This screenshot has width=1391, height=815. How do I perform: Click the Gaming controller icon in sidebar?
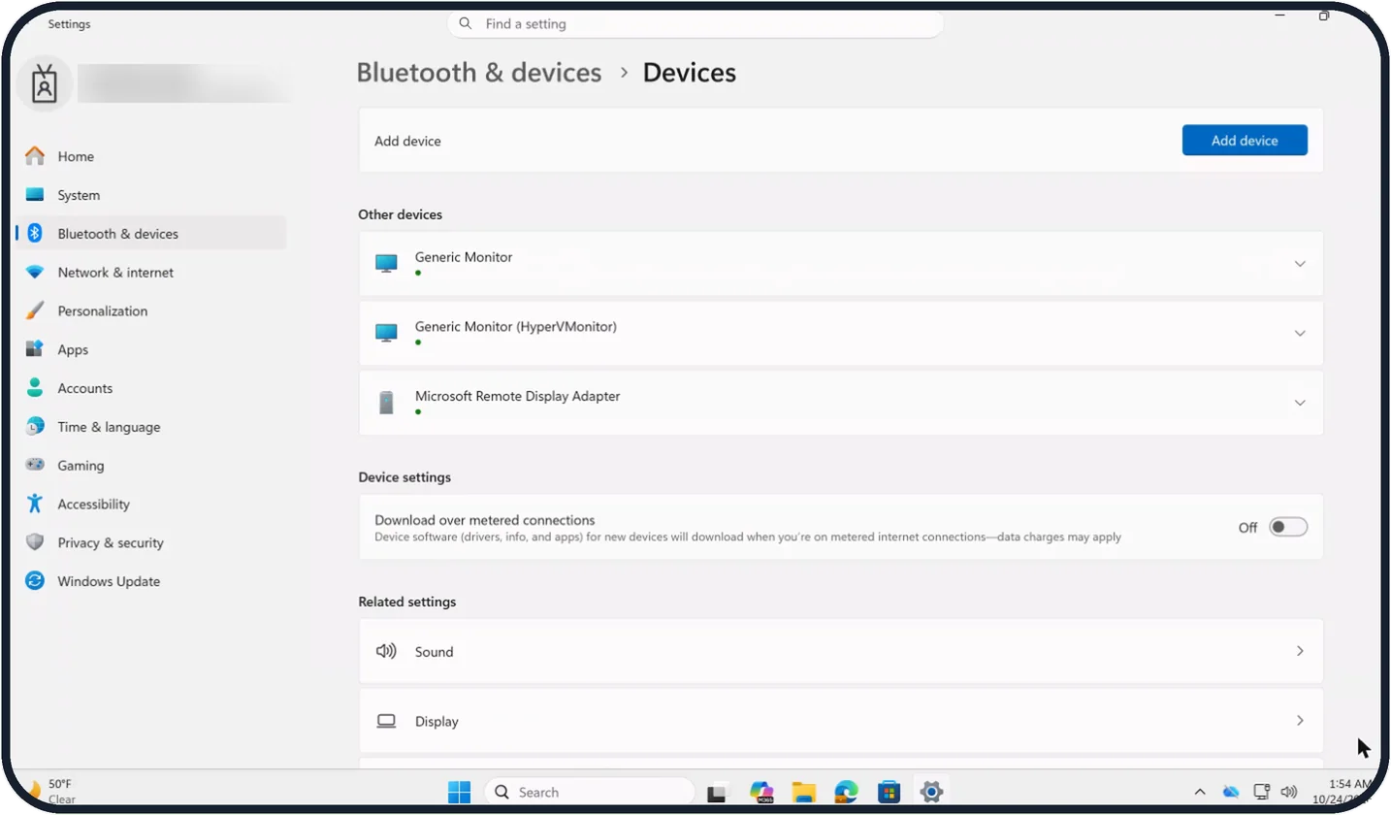[x=35, y=465]
